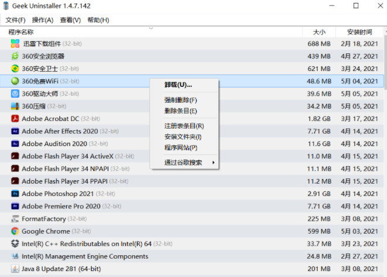Click the Adobe Acrobat DC icon
This screenshot has width=387, height=277.
[15, 119]
